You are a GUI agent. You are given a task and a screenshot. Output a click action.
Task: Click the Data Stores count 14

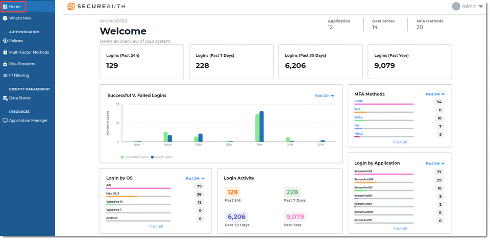[375, 27]
